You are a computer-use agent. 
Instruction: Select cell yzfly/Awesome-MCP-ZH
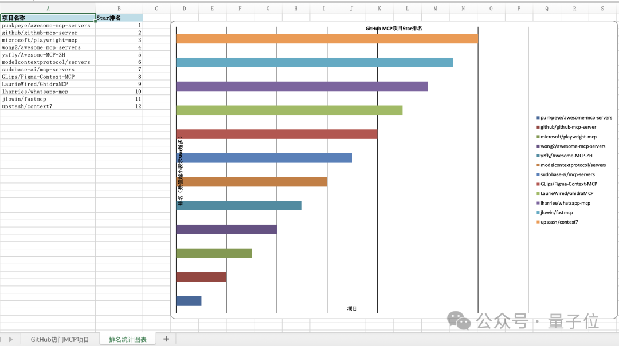48,55
